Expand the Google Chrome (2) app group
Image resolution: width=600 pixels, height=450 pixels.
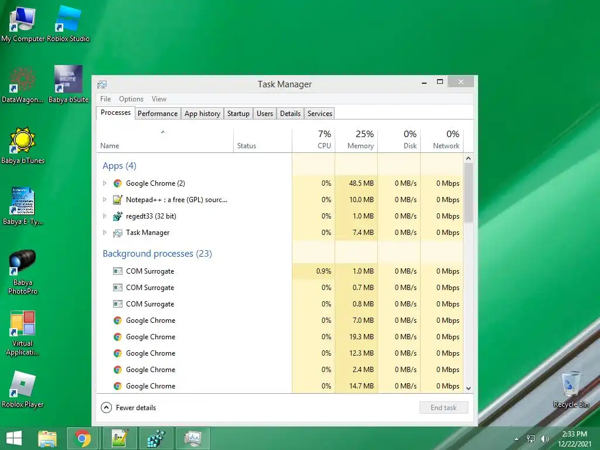104,183
